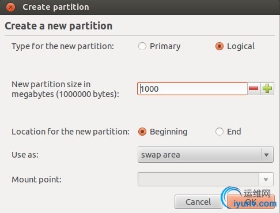Open the 'swap area' Use as dropdown

click(206, 155)
